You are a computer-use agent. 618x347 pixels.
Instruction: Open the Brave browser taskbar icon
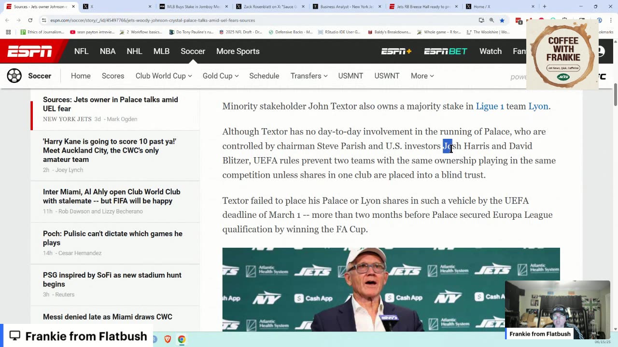168,339
